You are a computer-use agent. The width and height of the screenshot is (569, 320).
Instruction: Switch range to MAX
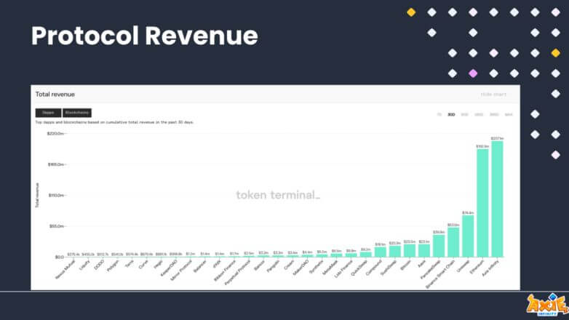coord(509,115)
